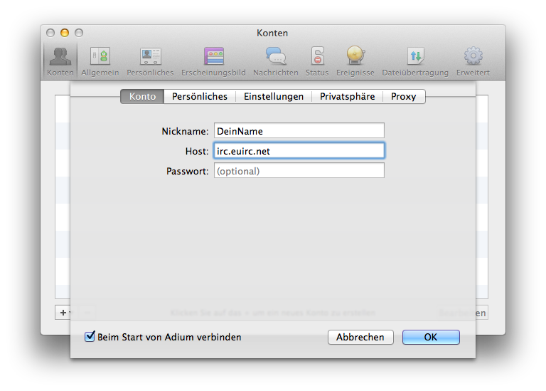Disable Beim Start von Adium verbinden

point(90,337)
